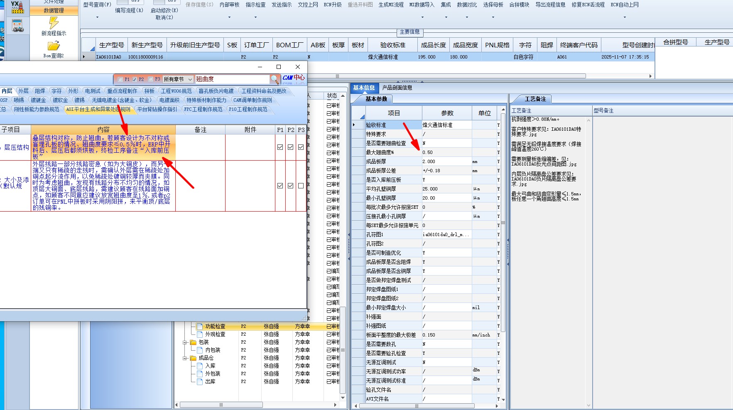Screen dimensions: 733x410
Task: Click the 合拼模块 toolbar button
Action: click(519, 5)
